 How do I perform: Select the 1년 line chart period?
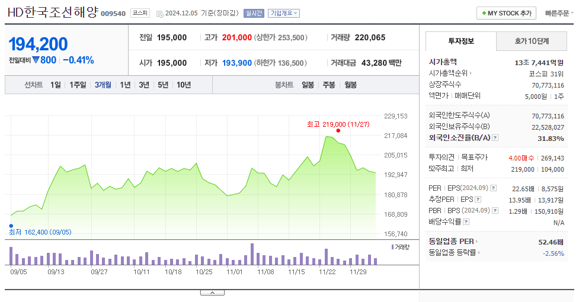pos(126,85)
